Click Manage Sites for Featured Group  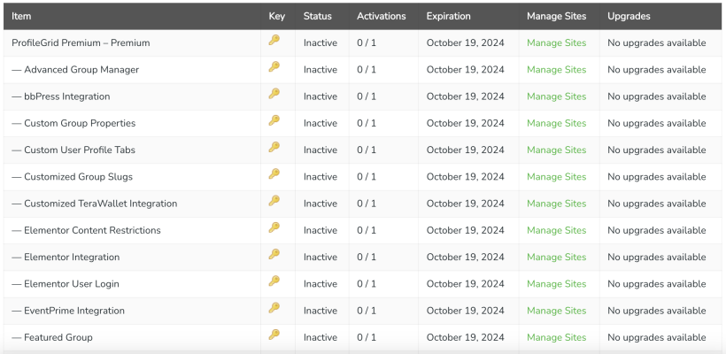point(556,337)
